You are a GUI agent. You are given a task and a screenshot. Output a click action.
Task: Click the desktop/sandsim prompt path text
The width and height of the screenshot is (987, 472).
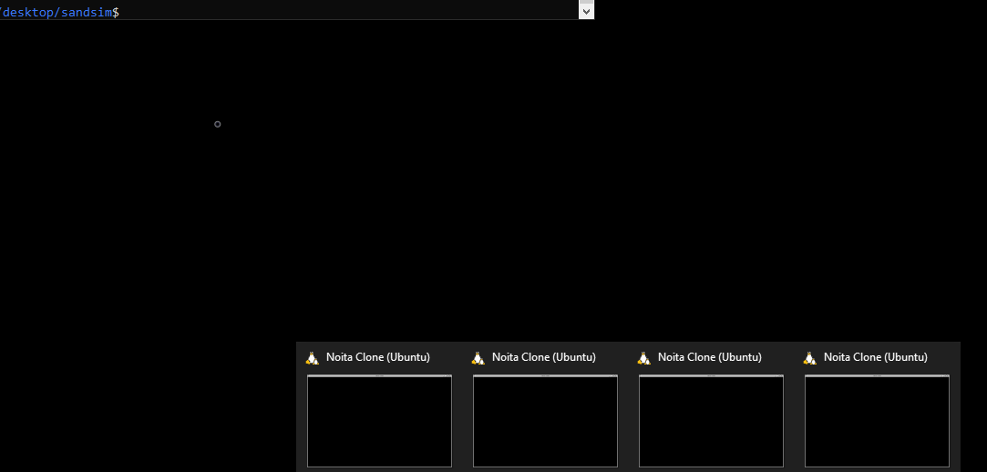tap(56, 13)
